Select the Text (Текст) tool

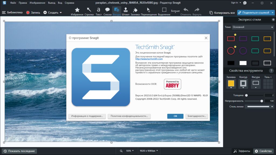[x=98, y=11]
